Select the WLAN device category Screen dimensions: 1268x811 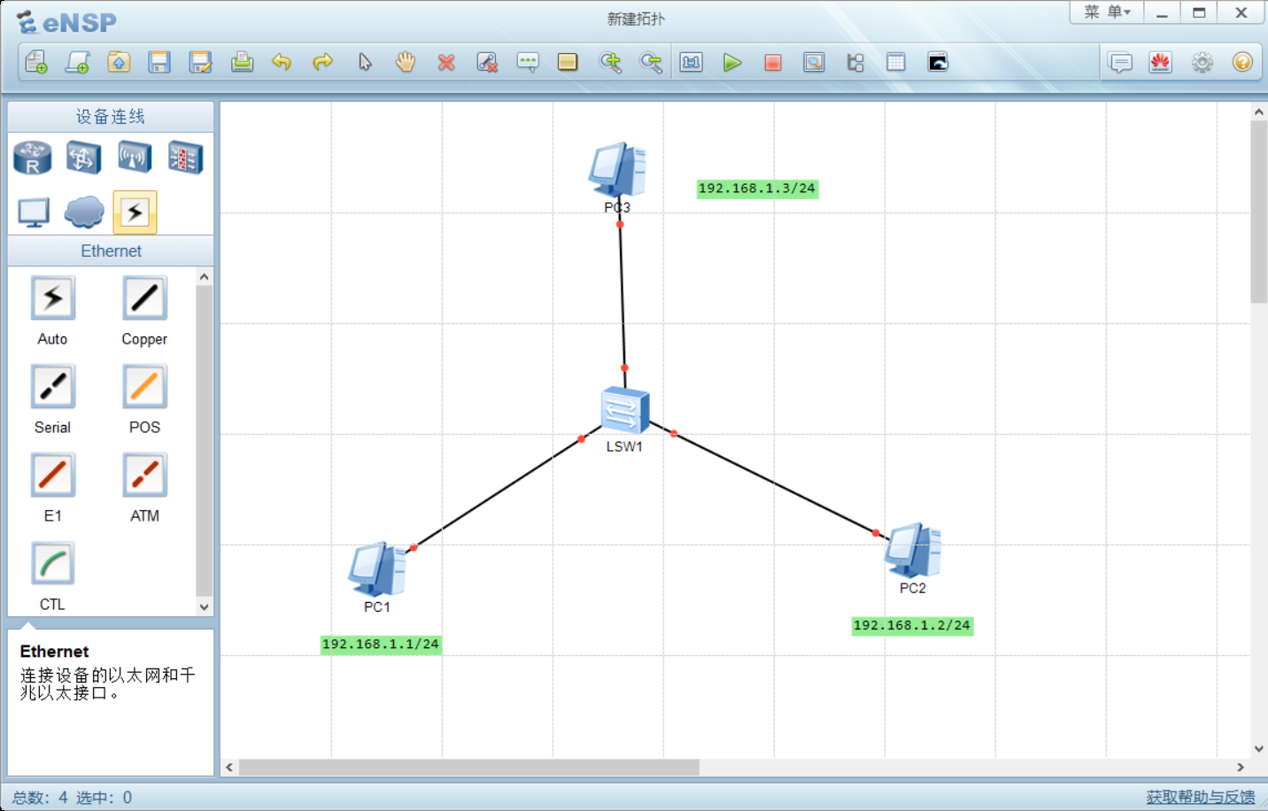click(135, 158)
